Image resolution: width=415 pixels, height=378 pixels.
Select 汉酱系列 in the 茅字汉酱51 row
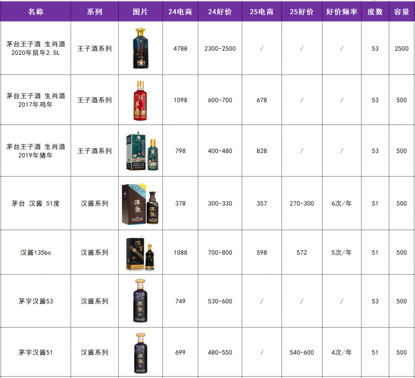click(95, 352)
